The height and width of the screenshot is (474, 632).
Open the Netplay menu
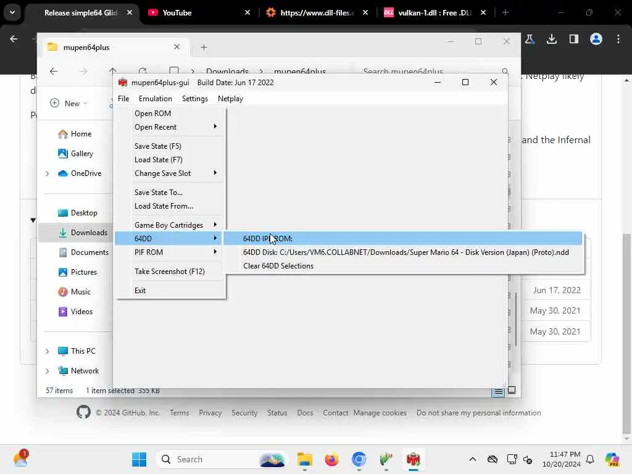coord(230,99)
